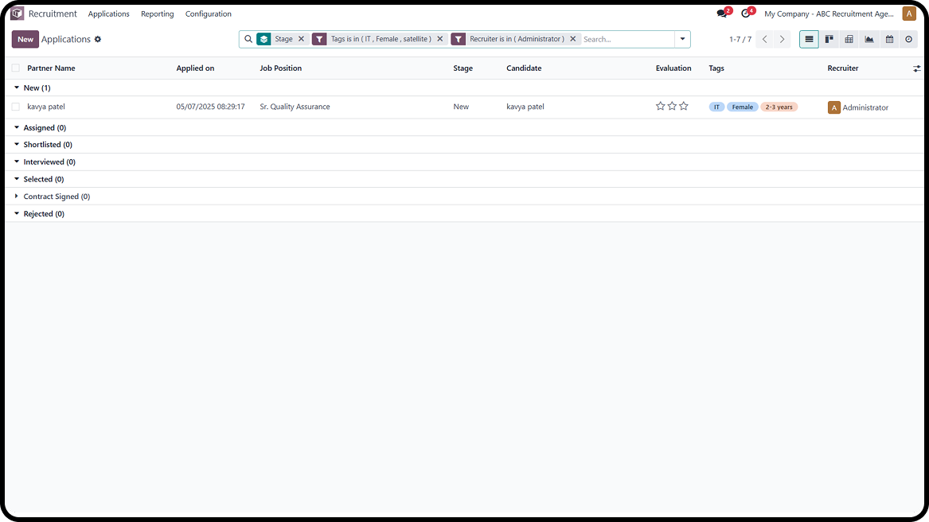
Task: Sort by Stage column header
Action: click(x=463, y=68)
